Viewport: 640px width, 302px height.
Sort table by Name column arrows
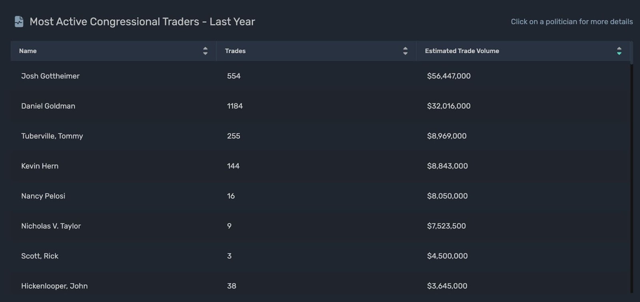pyautogui.click(x=205, y=51)
